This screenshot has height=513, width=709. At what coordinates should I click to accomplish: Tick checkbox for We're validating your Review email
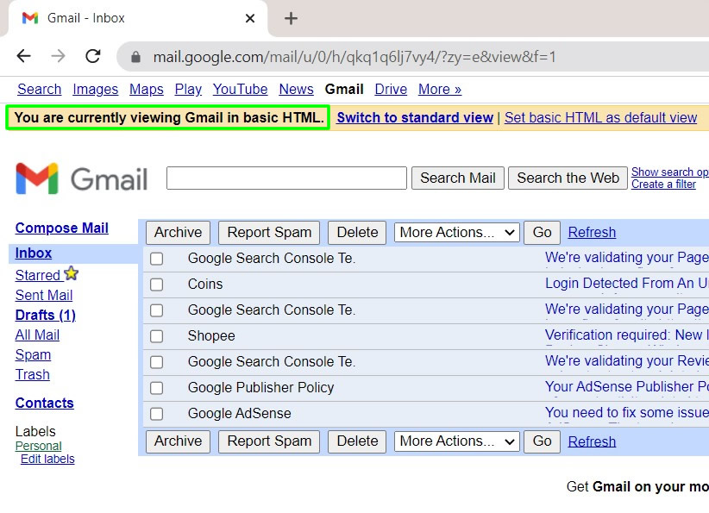point(156,362)
